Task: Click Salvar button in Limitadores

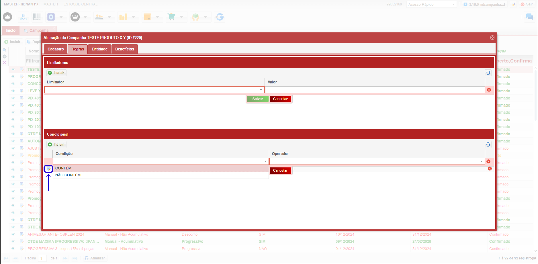Action: point(257,99)
